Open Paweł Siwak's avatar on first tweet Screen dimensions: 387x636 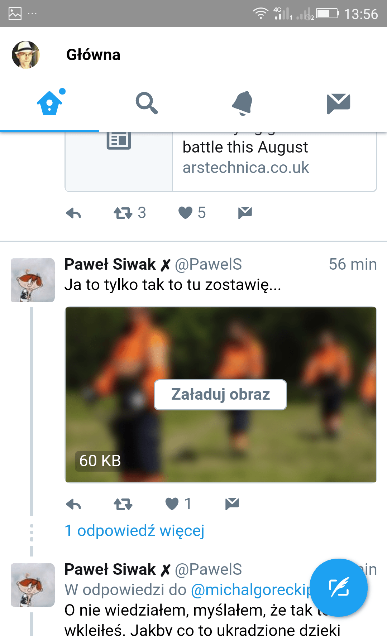(33, 280)
